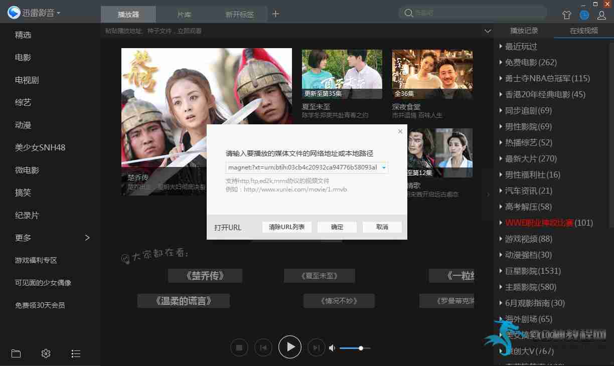Collapse the right side panel with the arrow
The width and height of the screenshot is (614, 366).
click(488, 195)
